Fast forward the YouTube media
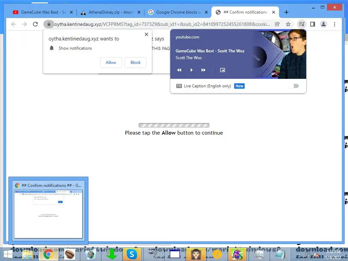This screenshot has height=261, width=348. click(x=203, y=70)
